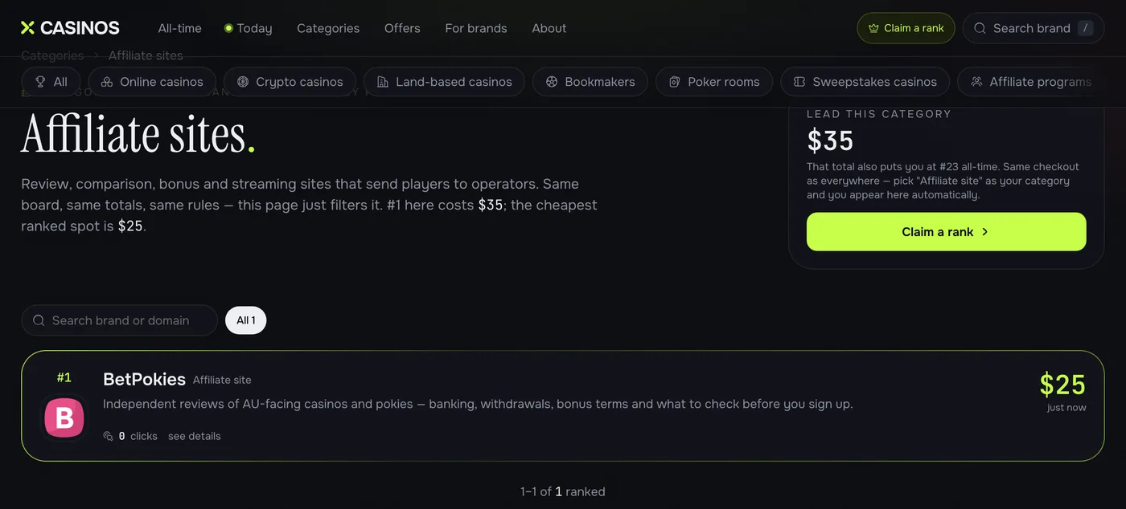
Task: Click the Crypto casinos coin icon
Action: click(x=243, y=82)
